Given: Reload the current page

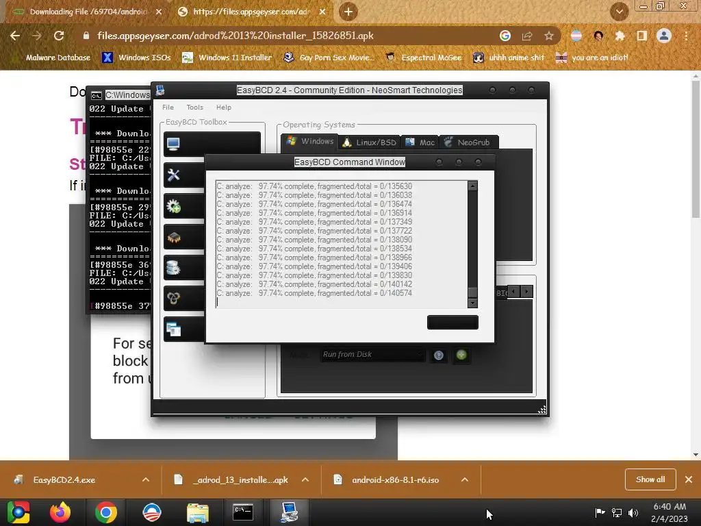Looking at the screenshot, I should 59,36.
